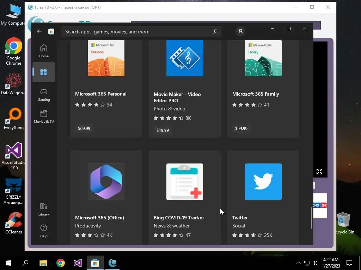Open Bing COVID-19 Tracker app icon
Image resolution: width=361 pixels, height=270 pixels.
point(185,182)
